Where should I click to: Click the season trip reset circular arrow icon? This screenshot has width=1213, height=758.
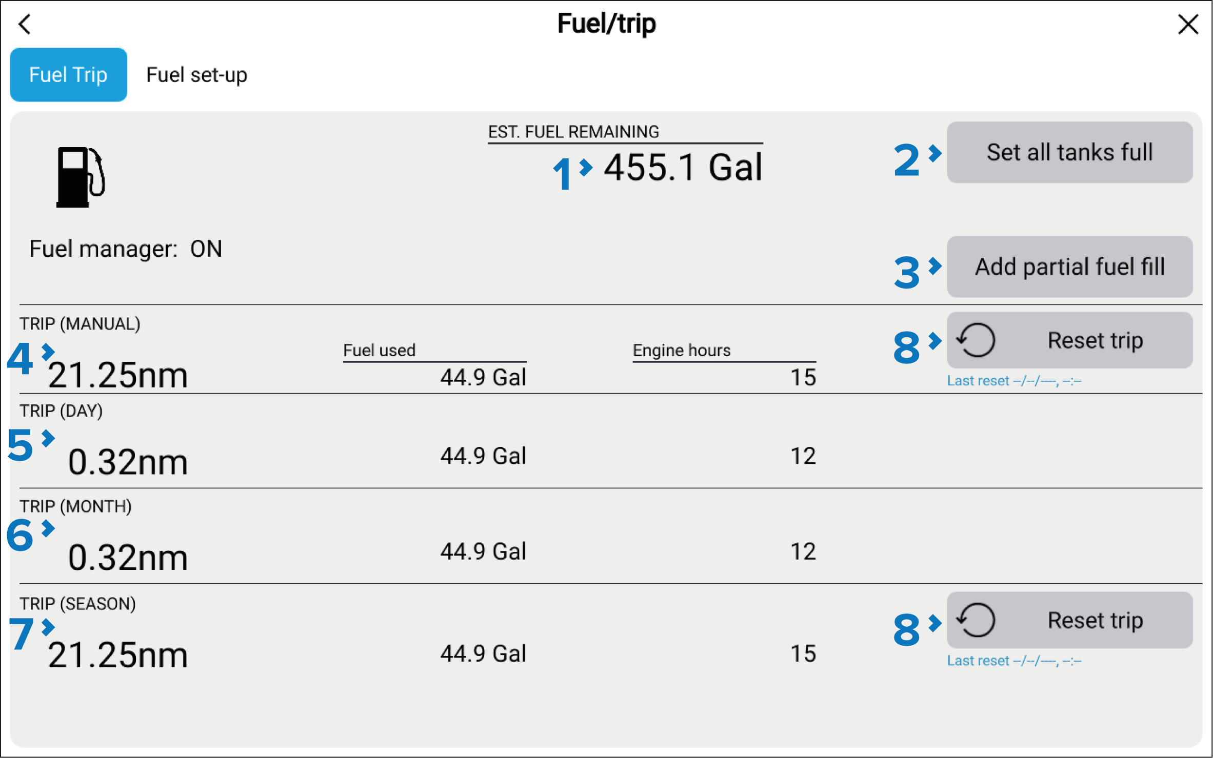pyautogui.click(x=977, y=620)
